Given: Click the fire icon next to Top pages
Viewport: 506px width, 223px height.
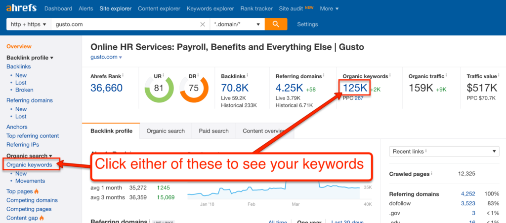Looking at the screenshot, I should [37, 191].
